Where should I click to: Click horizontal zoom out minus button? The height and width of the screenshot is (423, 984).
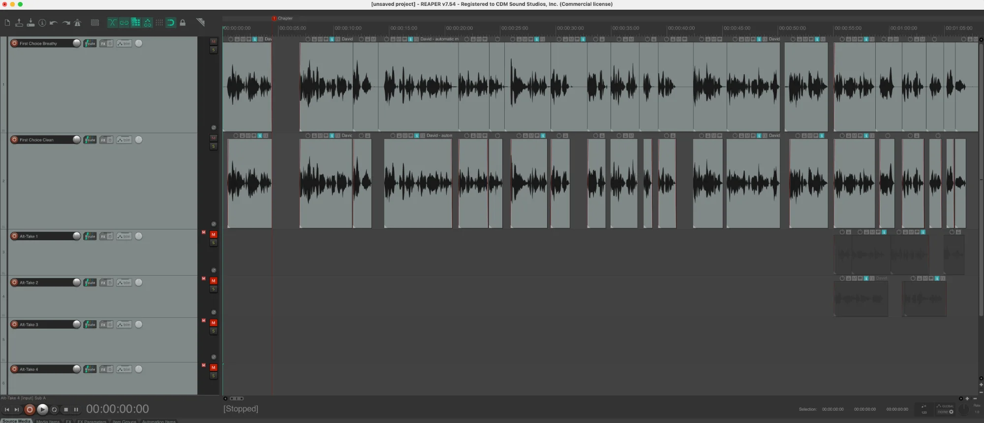[975, 398]
